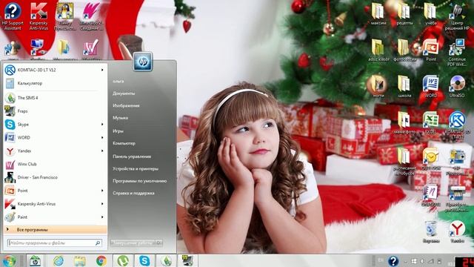474x267 pixels.
Task: Expand Point jump list arrow
Action: [102, 191]
